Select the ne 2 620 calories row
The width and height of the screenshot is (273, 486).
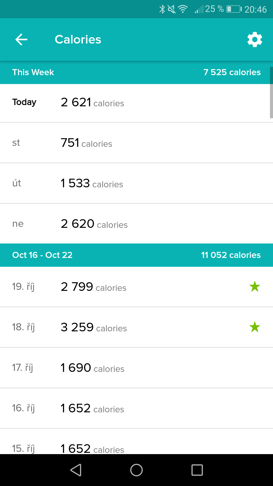pyautogui.click(x=136, y=224)
